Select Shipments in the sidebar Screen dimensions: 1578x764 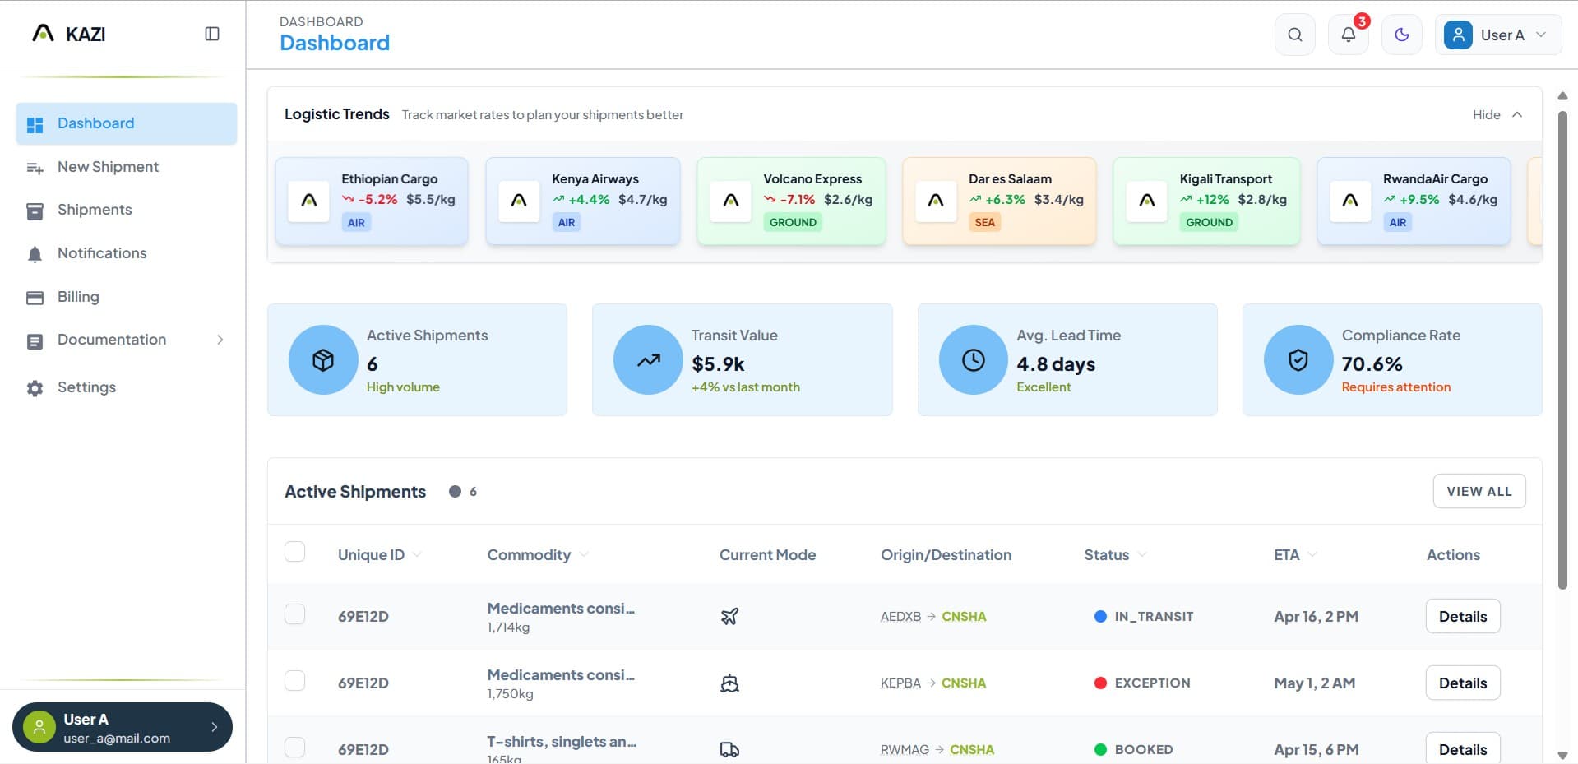tap(94, 210)
